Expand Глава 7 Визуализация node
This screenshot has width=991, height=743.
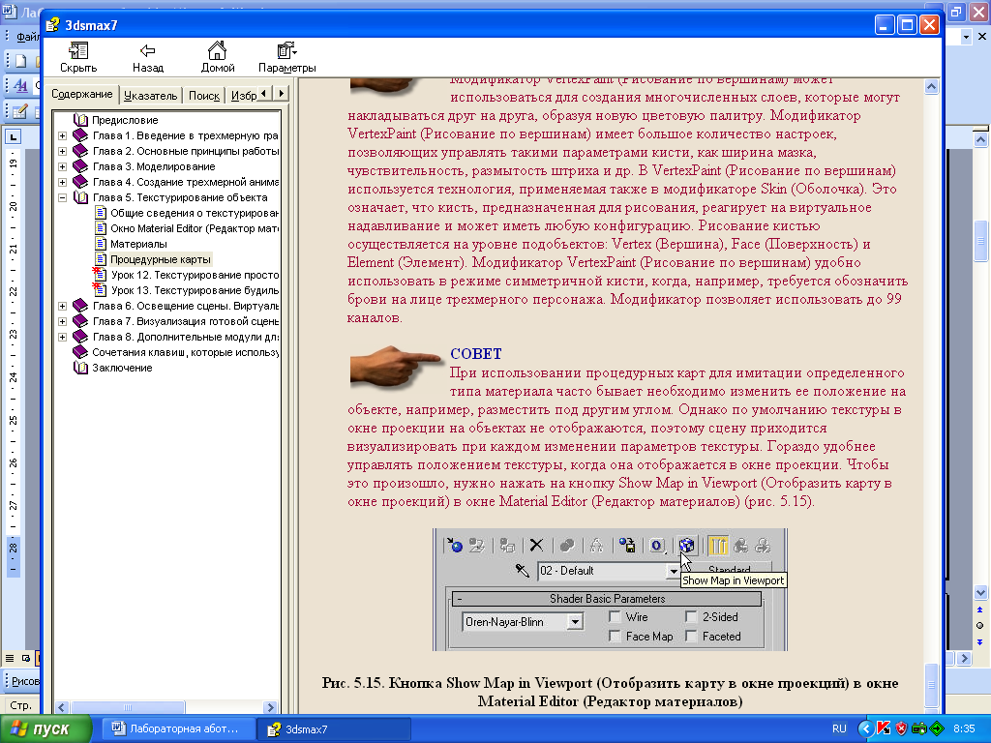[63, 321]
